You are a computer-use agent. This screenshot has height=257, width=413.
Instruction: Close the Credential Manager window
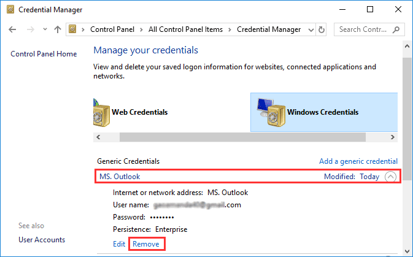coord(398,10)
